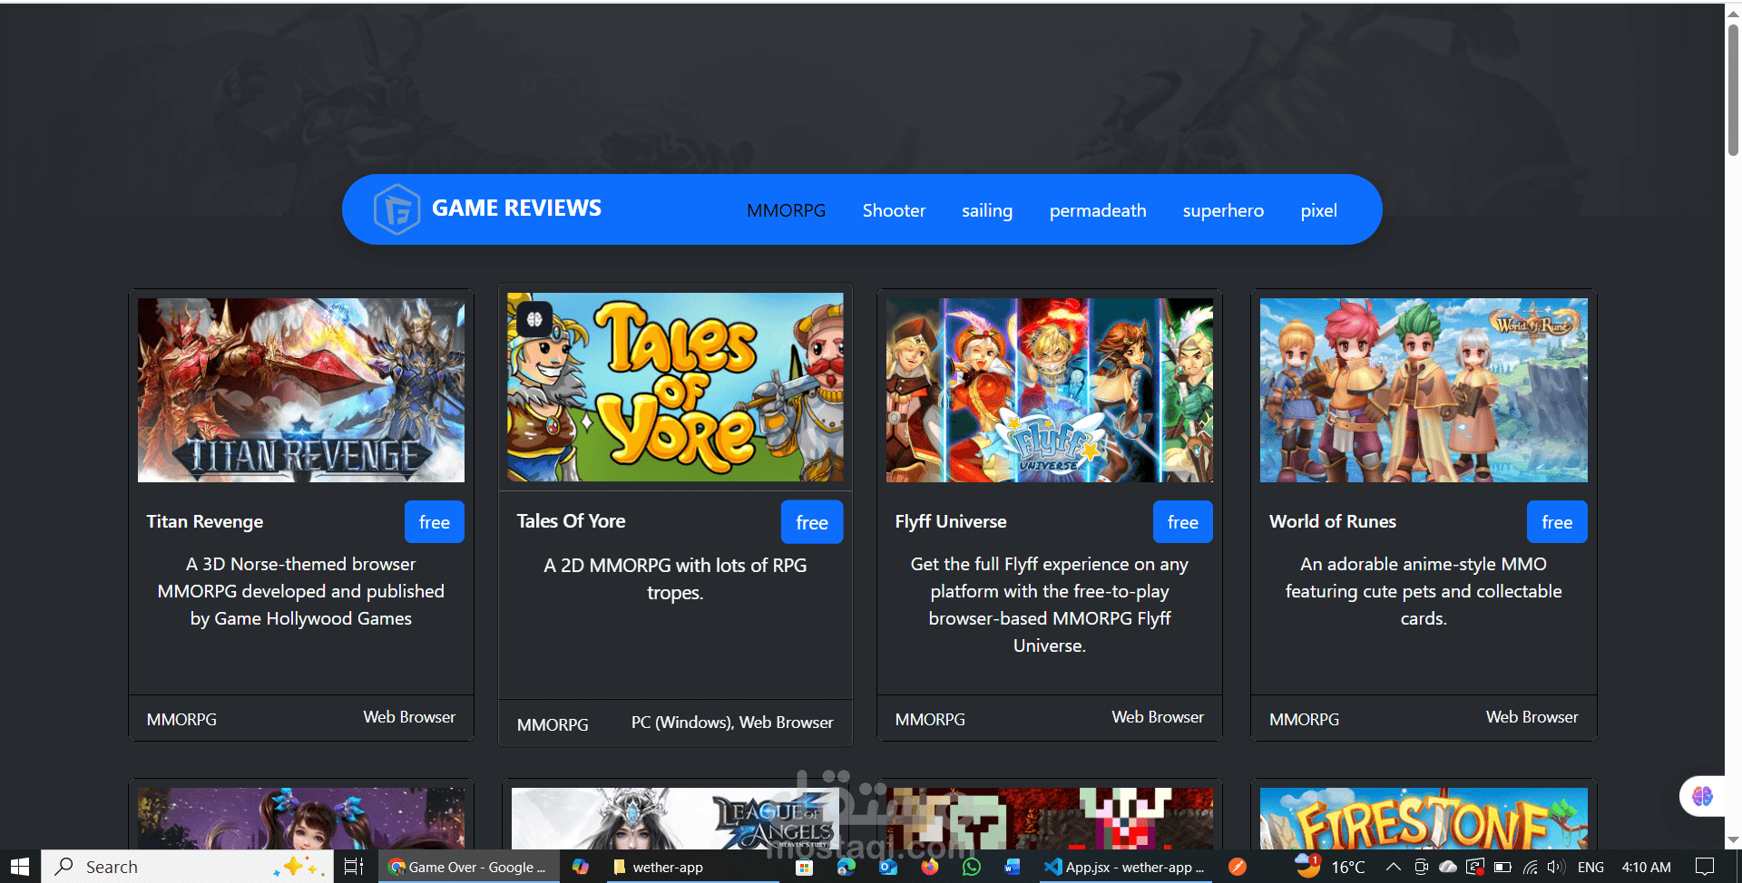Click the Flyff Universe title

(951, 521)
